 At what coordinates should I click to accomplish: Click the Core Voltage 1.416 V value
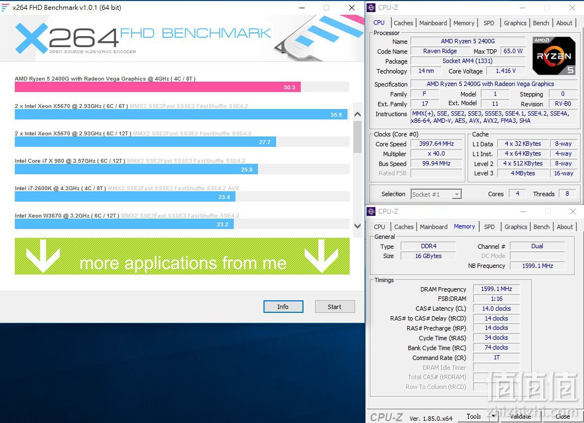click(506, 71)
